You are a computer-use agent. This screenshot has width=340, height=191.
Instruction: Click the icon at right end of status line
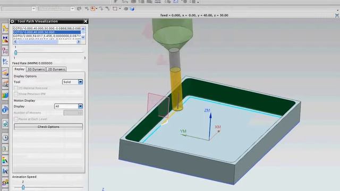point(337,15)
